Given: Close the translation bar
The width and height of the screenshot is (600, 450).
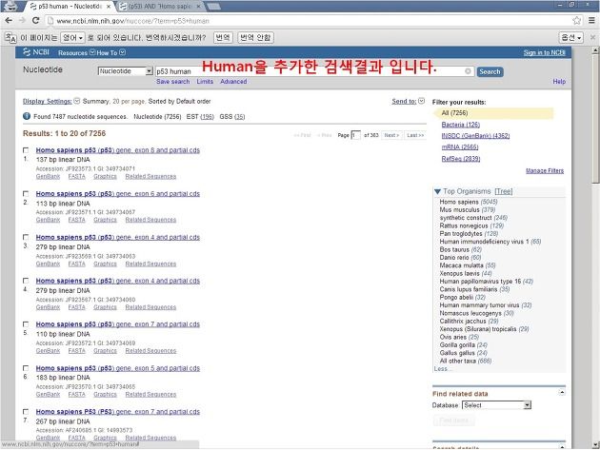Looking at the screenshot, I should (x=592, y=37).
